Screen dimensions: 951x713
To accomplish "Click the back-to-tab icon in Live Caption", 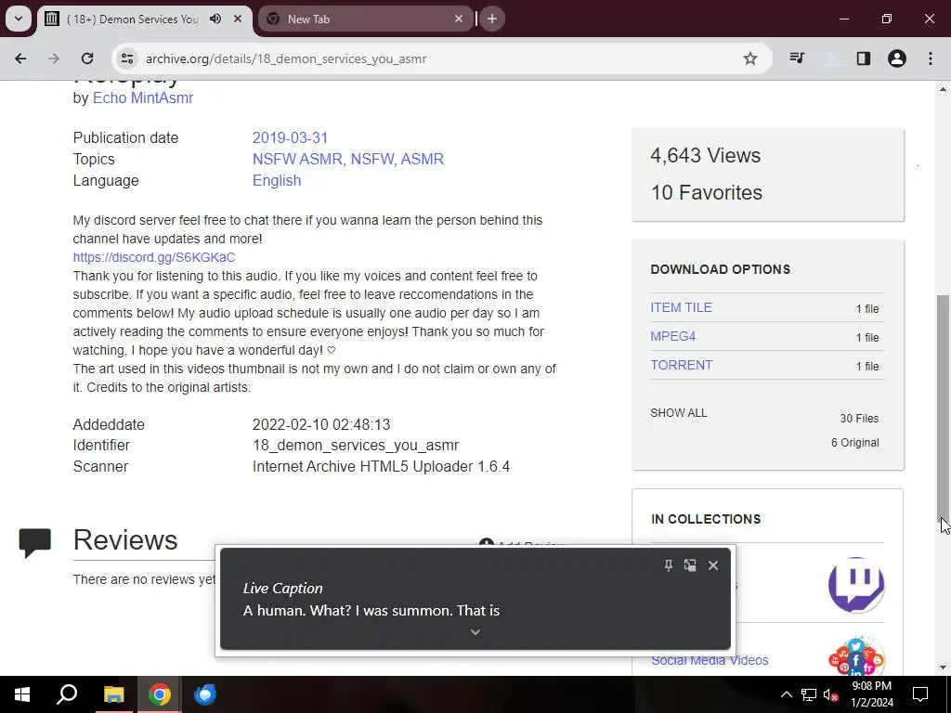I will point(690,565).
